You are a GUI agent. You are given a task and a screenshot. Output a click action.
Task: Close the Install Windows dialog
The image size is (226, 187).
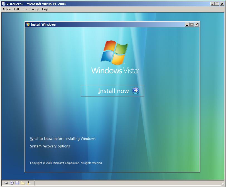pos(196,25)
